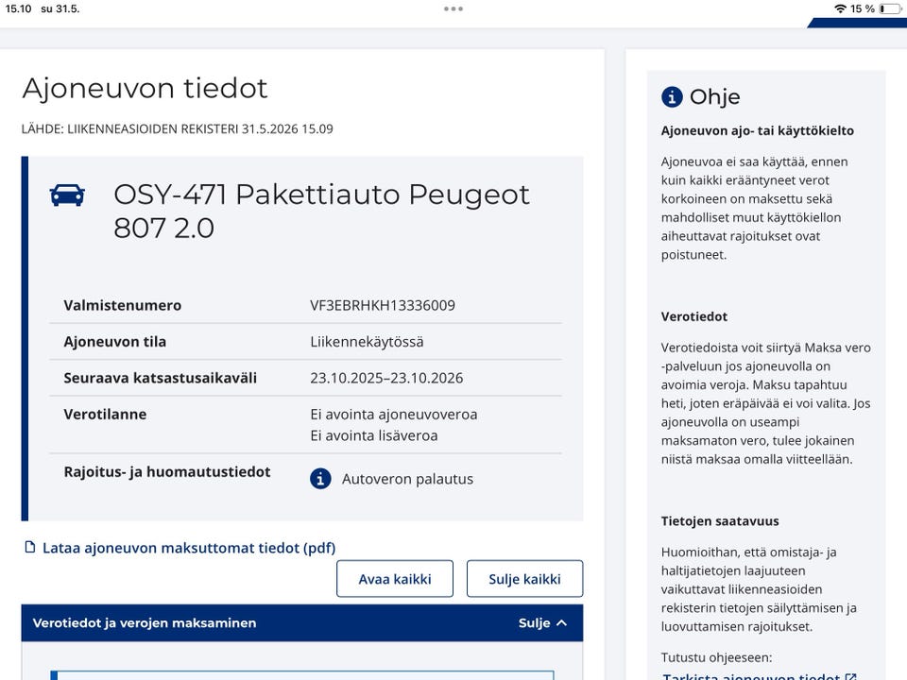Click the info icon beside Ohje heading
This screenshot has width=907, height=680.
(x=672, y=96)
